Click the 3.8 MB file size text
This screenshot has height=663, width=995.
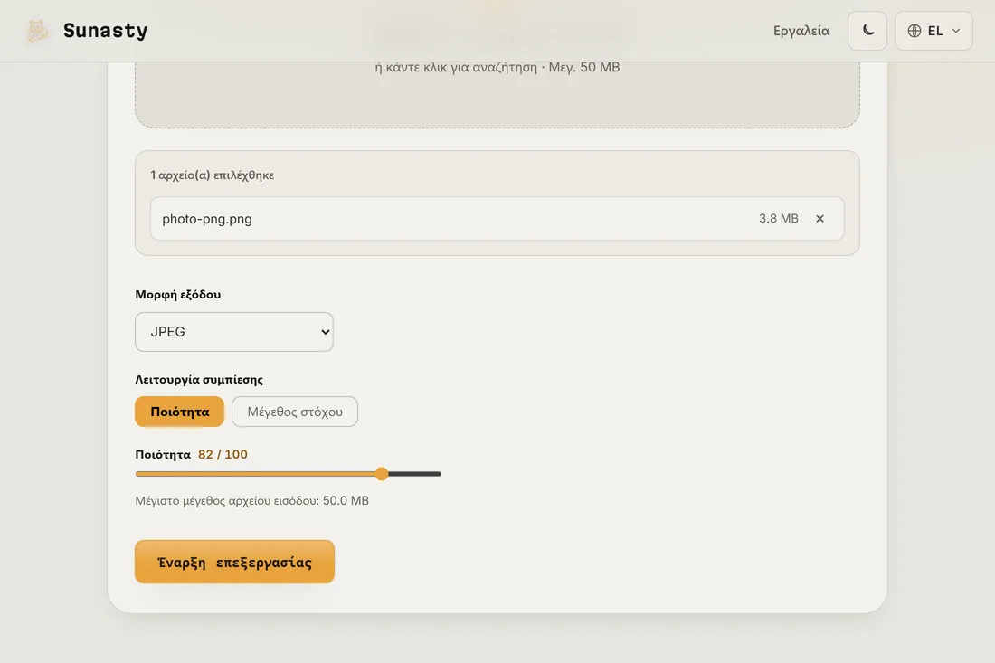[779, 218]
